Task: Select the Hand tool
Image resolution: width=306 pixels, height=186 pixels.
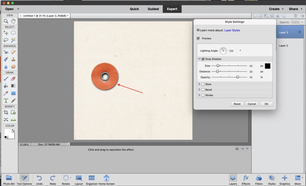Action: (x=13, y=21)
